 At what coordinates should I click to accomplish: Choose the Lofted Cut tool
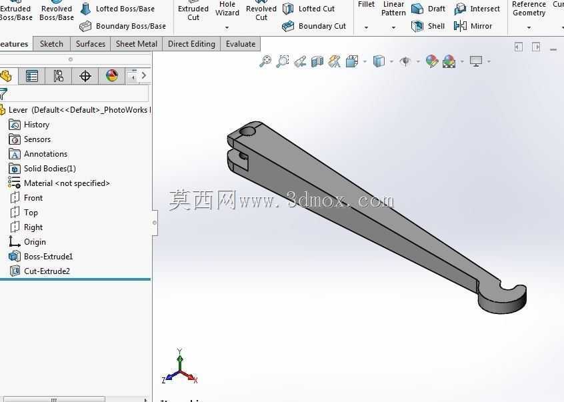tap(309, 9)
